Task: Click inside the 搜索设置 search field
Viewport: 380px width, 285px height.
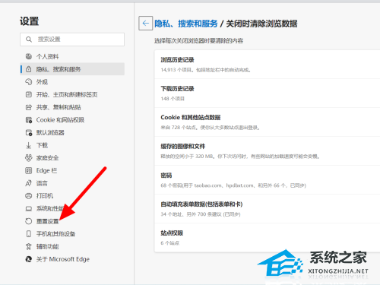Action: [72, 40]
